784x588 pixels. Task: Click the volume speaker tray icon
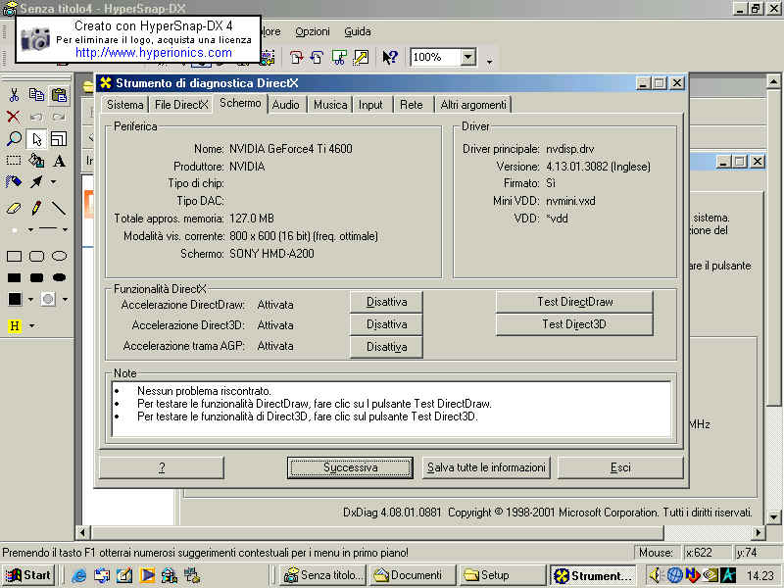pos(654,575)
